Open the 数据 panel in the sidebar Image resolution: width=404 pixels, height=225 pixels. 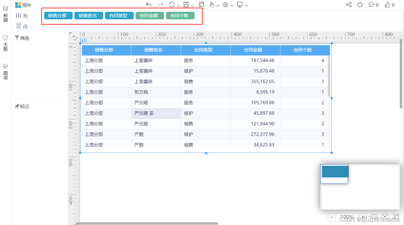pos(5,14)
